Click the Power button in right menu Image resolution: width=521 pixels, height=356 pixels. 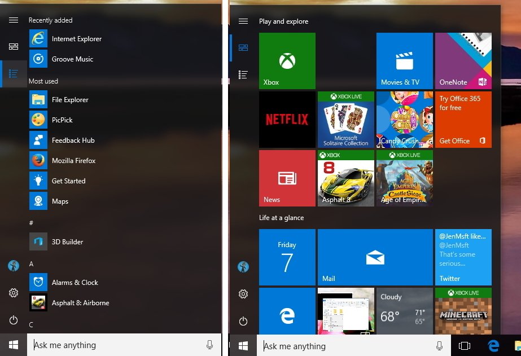tap(243, 321)
